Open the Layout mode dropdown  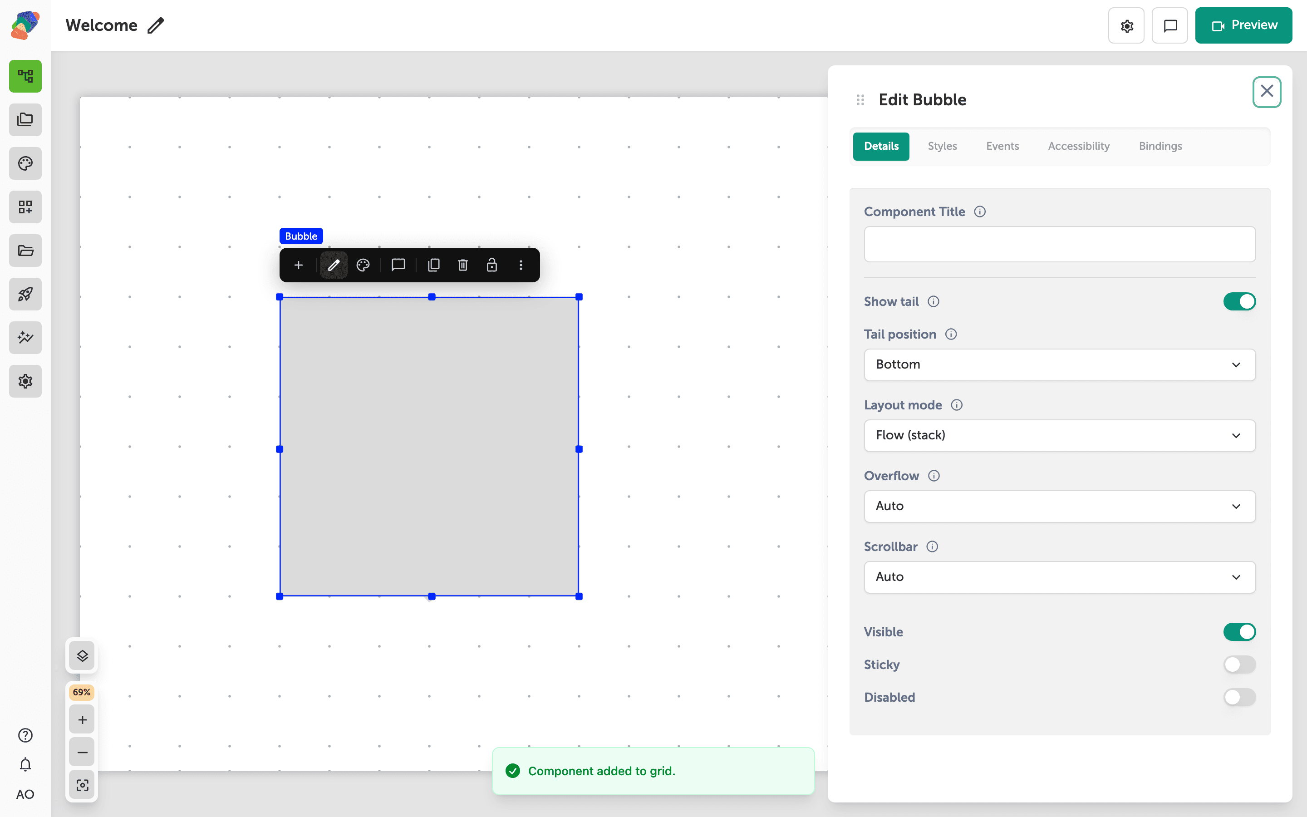[x=1060, y=436]
